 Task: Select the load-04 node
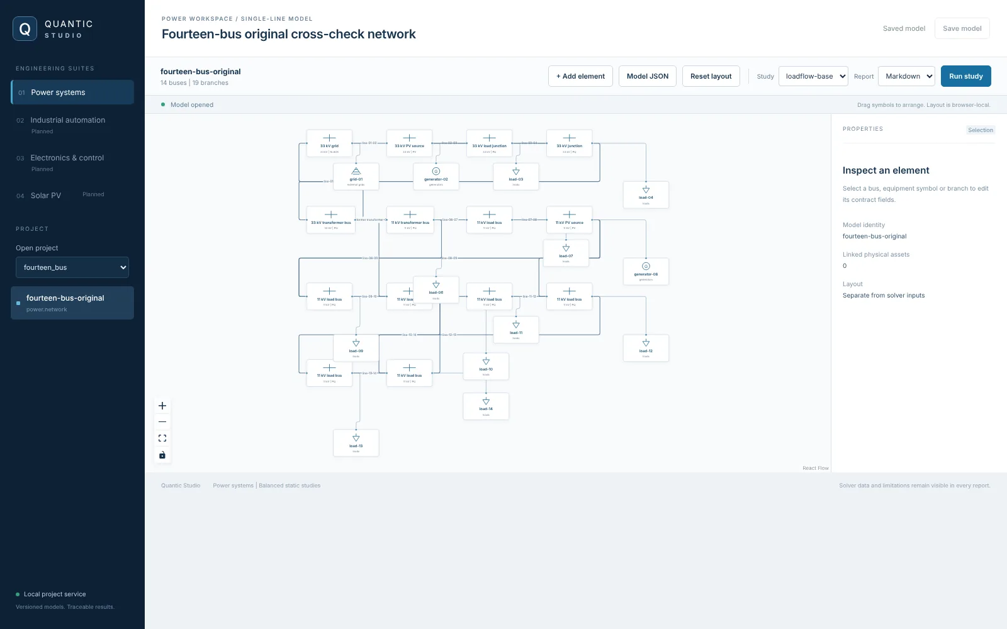646,195
